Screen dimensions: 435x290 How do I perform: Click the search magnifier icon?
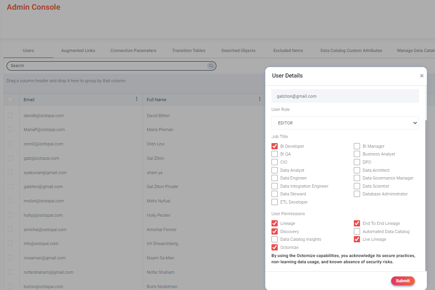click(211, 66)
